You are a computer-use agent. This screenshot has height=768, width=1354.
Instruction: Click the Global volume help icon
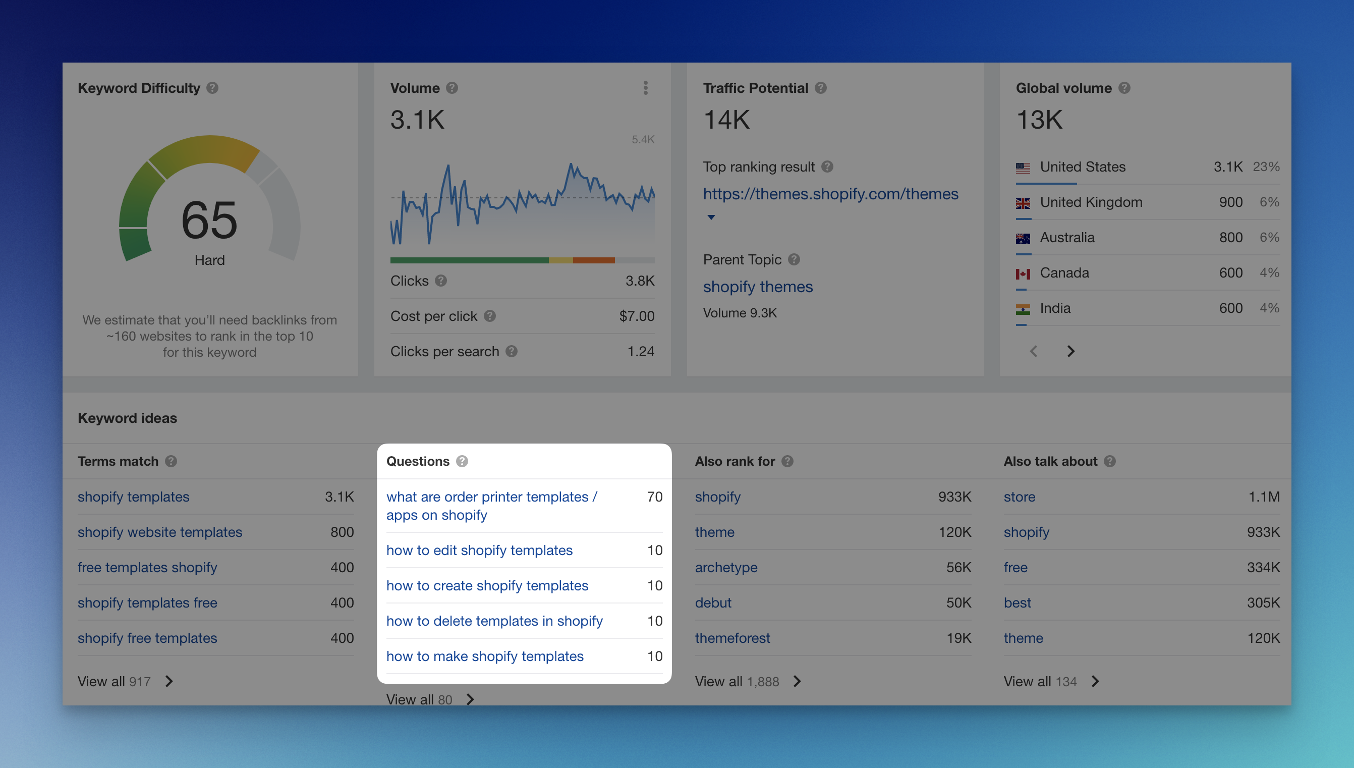[1124, 88]
